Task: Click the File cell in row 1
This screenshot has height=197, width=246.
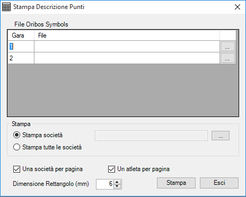Action: coord(127,47)
